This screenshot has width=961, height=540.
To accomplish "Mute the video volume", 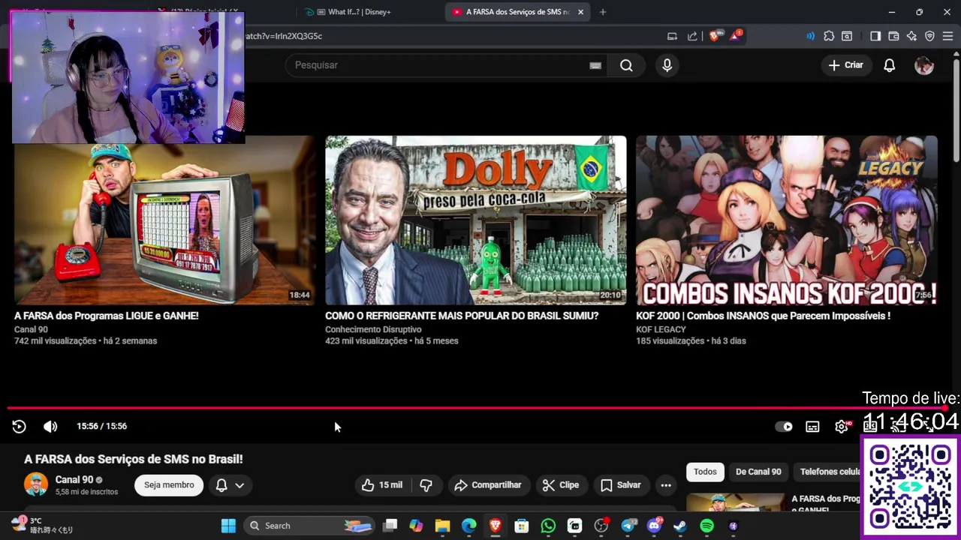I will point(50,426).
